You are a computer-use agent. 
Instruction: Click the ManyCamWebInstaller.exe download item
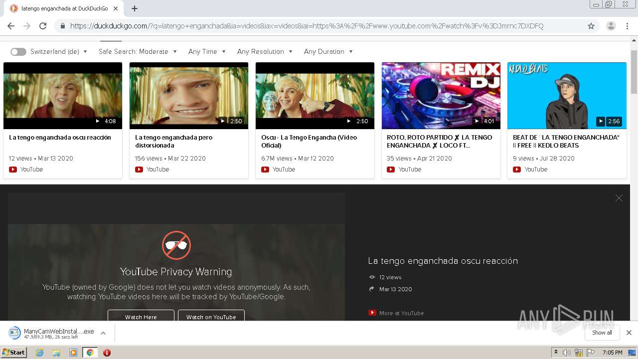click(x=51, y=333)
